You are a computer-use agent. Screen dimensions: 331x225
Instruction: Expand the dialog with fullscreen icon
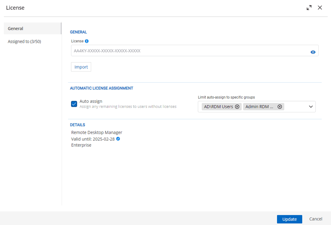pos(309,8)
